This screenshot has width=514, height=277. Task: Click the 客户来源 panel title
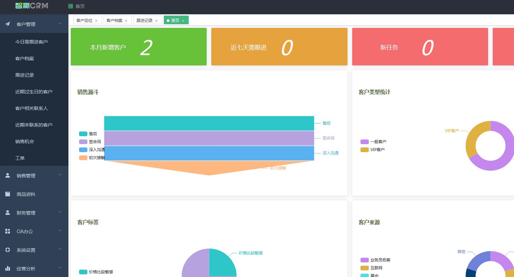[x=369, y=223]
